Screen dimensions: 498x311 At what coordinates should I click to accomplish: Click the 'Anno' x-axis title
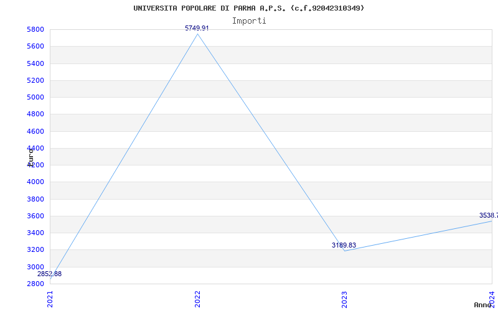pyautogui.click(x=482, y=305)
